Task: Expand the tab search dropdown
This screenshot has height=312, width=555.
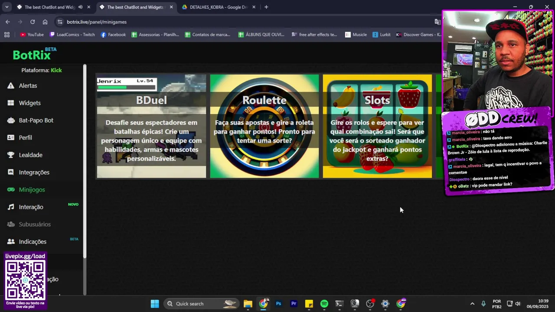Action: click(x=7, y=7)
